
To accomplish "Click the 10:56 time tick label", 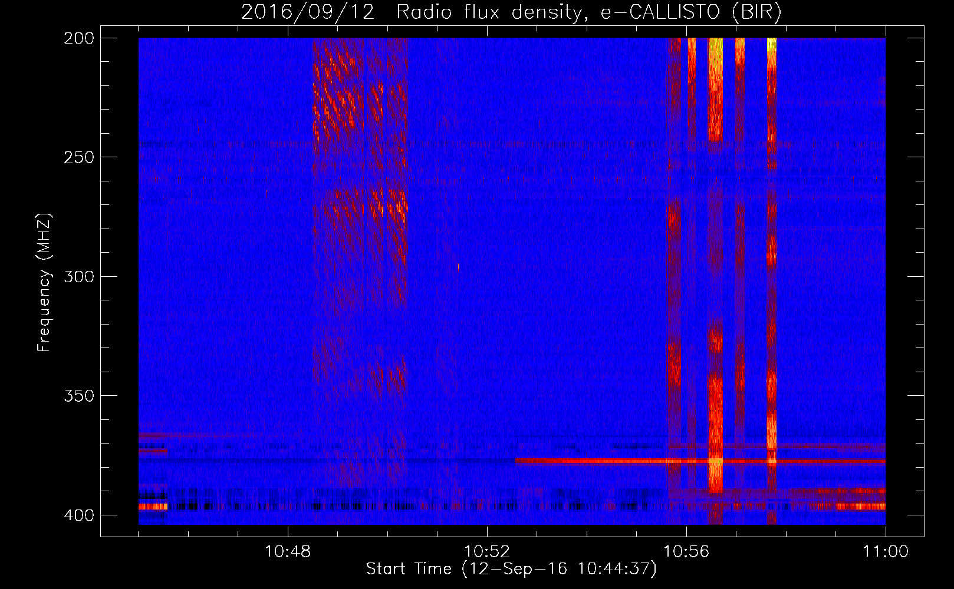I will [686, 552].
